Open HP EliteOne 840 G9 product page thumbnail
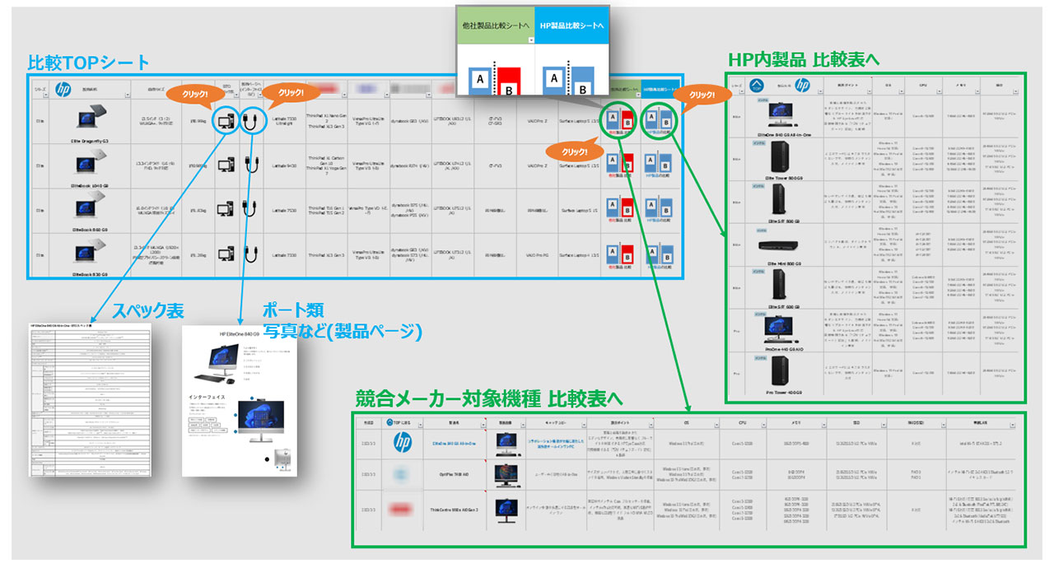 point(238,399)
